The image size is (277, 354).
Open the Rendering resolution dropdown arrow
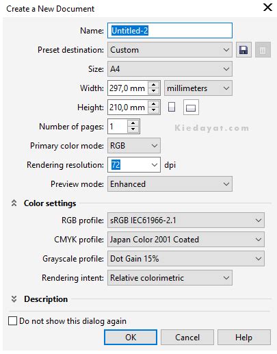pos(155,165)
